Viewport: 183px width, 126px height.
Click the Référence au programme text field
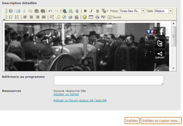(109, 80)
